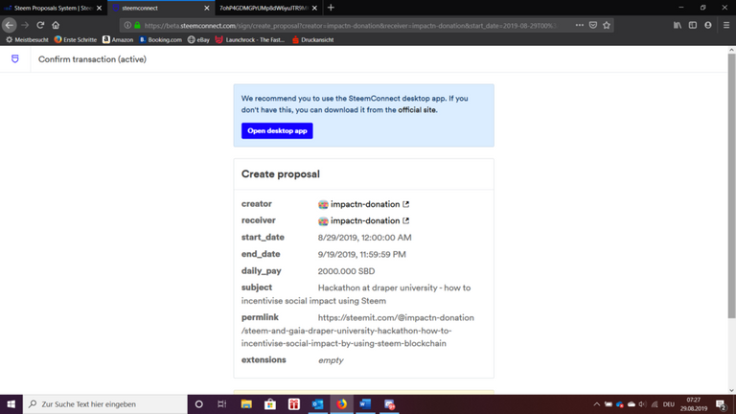Screen dimensions: 736x414
Task: Click the start_date value 8/29/2019
Action: (x=365, y=238)
